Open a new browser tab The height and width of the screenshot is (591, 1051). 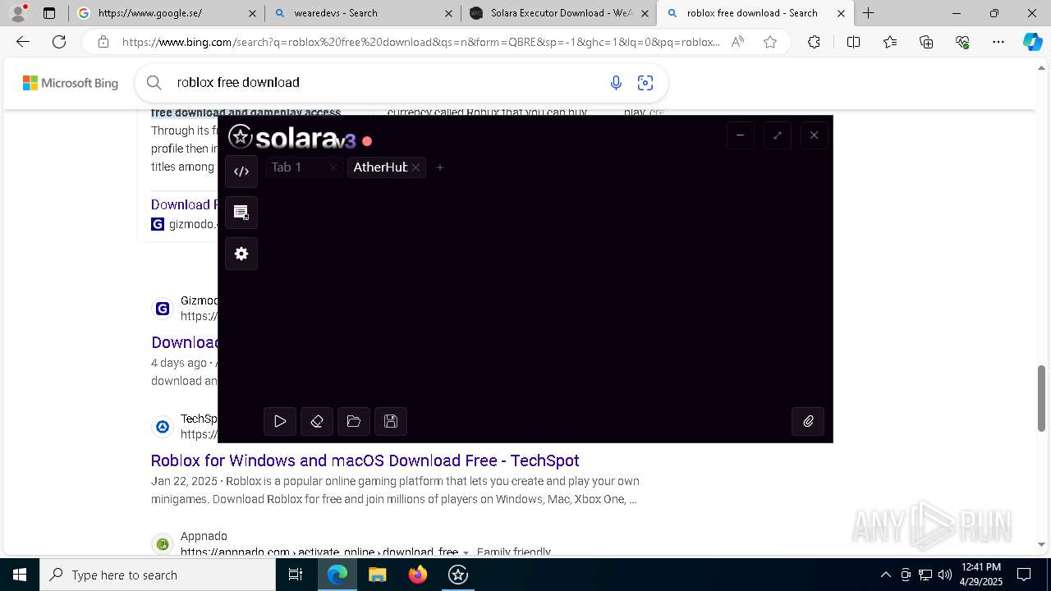[x=868, y=13]
